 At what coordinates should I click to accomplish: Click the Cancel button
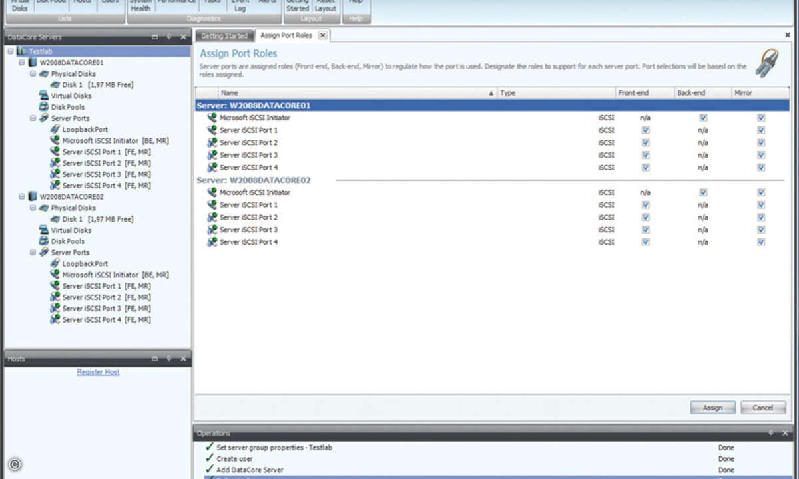click(763, 408)
